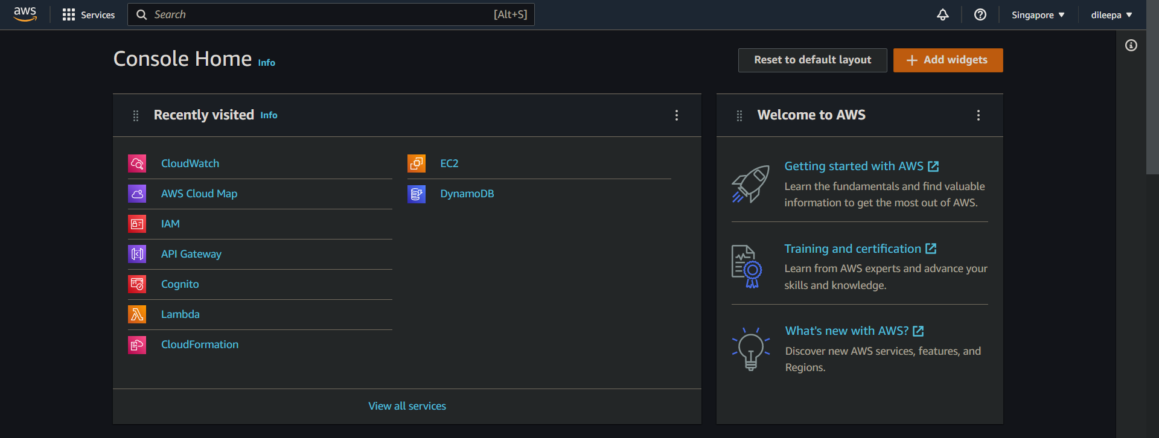Open the AWS Cloud Map link
The width and height of the screenshot is (1159, 438).
coord(199,194)
